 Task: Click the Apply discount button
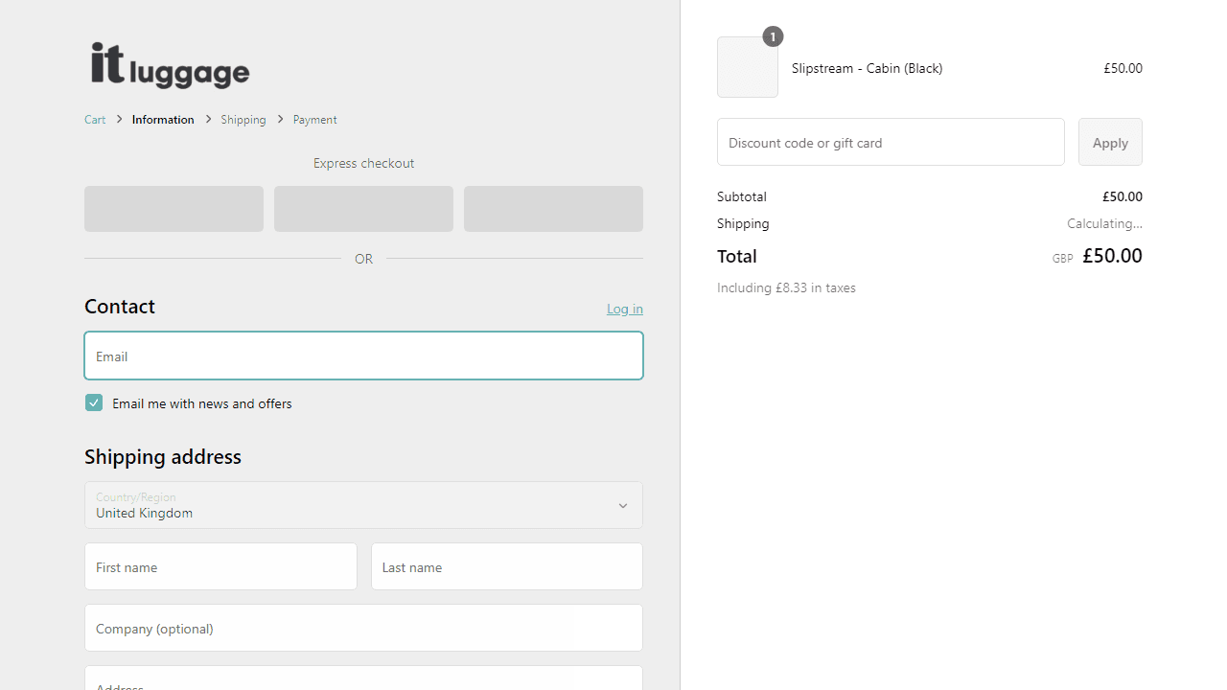[1110, 142]
